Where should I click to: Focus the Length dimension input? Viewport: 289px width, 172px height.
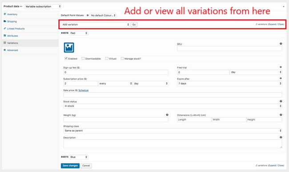click(194, 120)
